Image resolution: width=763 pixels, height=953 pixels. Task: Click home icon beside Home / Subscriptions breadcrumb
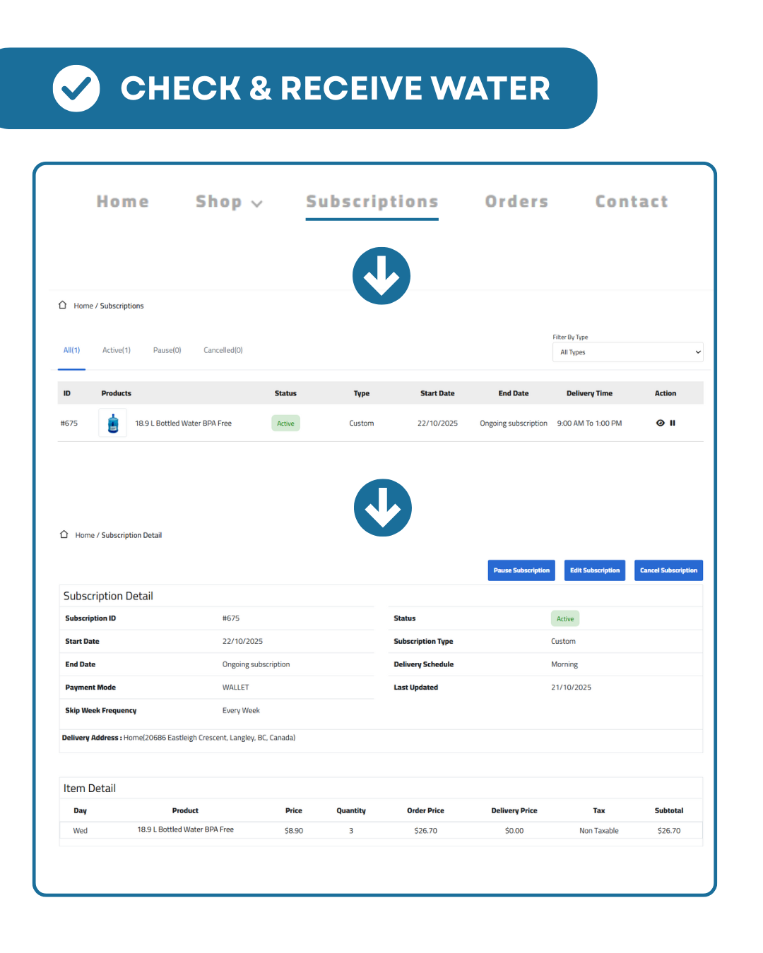[x=62, y=306]
